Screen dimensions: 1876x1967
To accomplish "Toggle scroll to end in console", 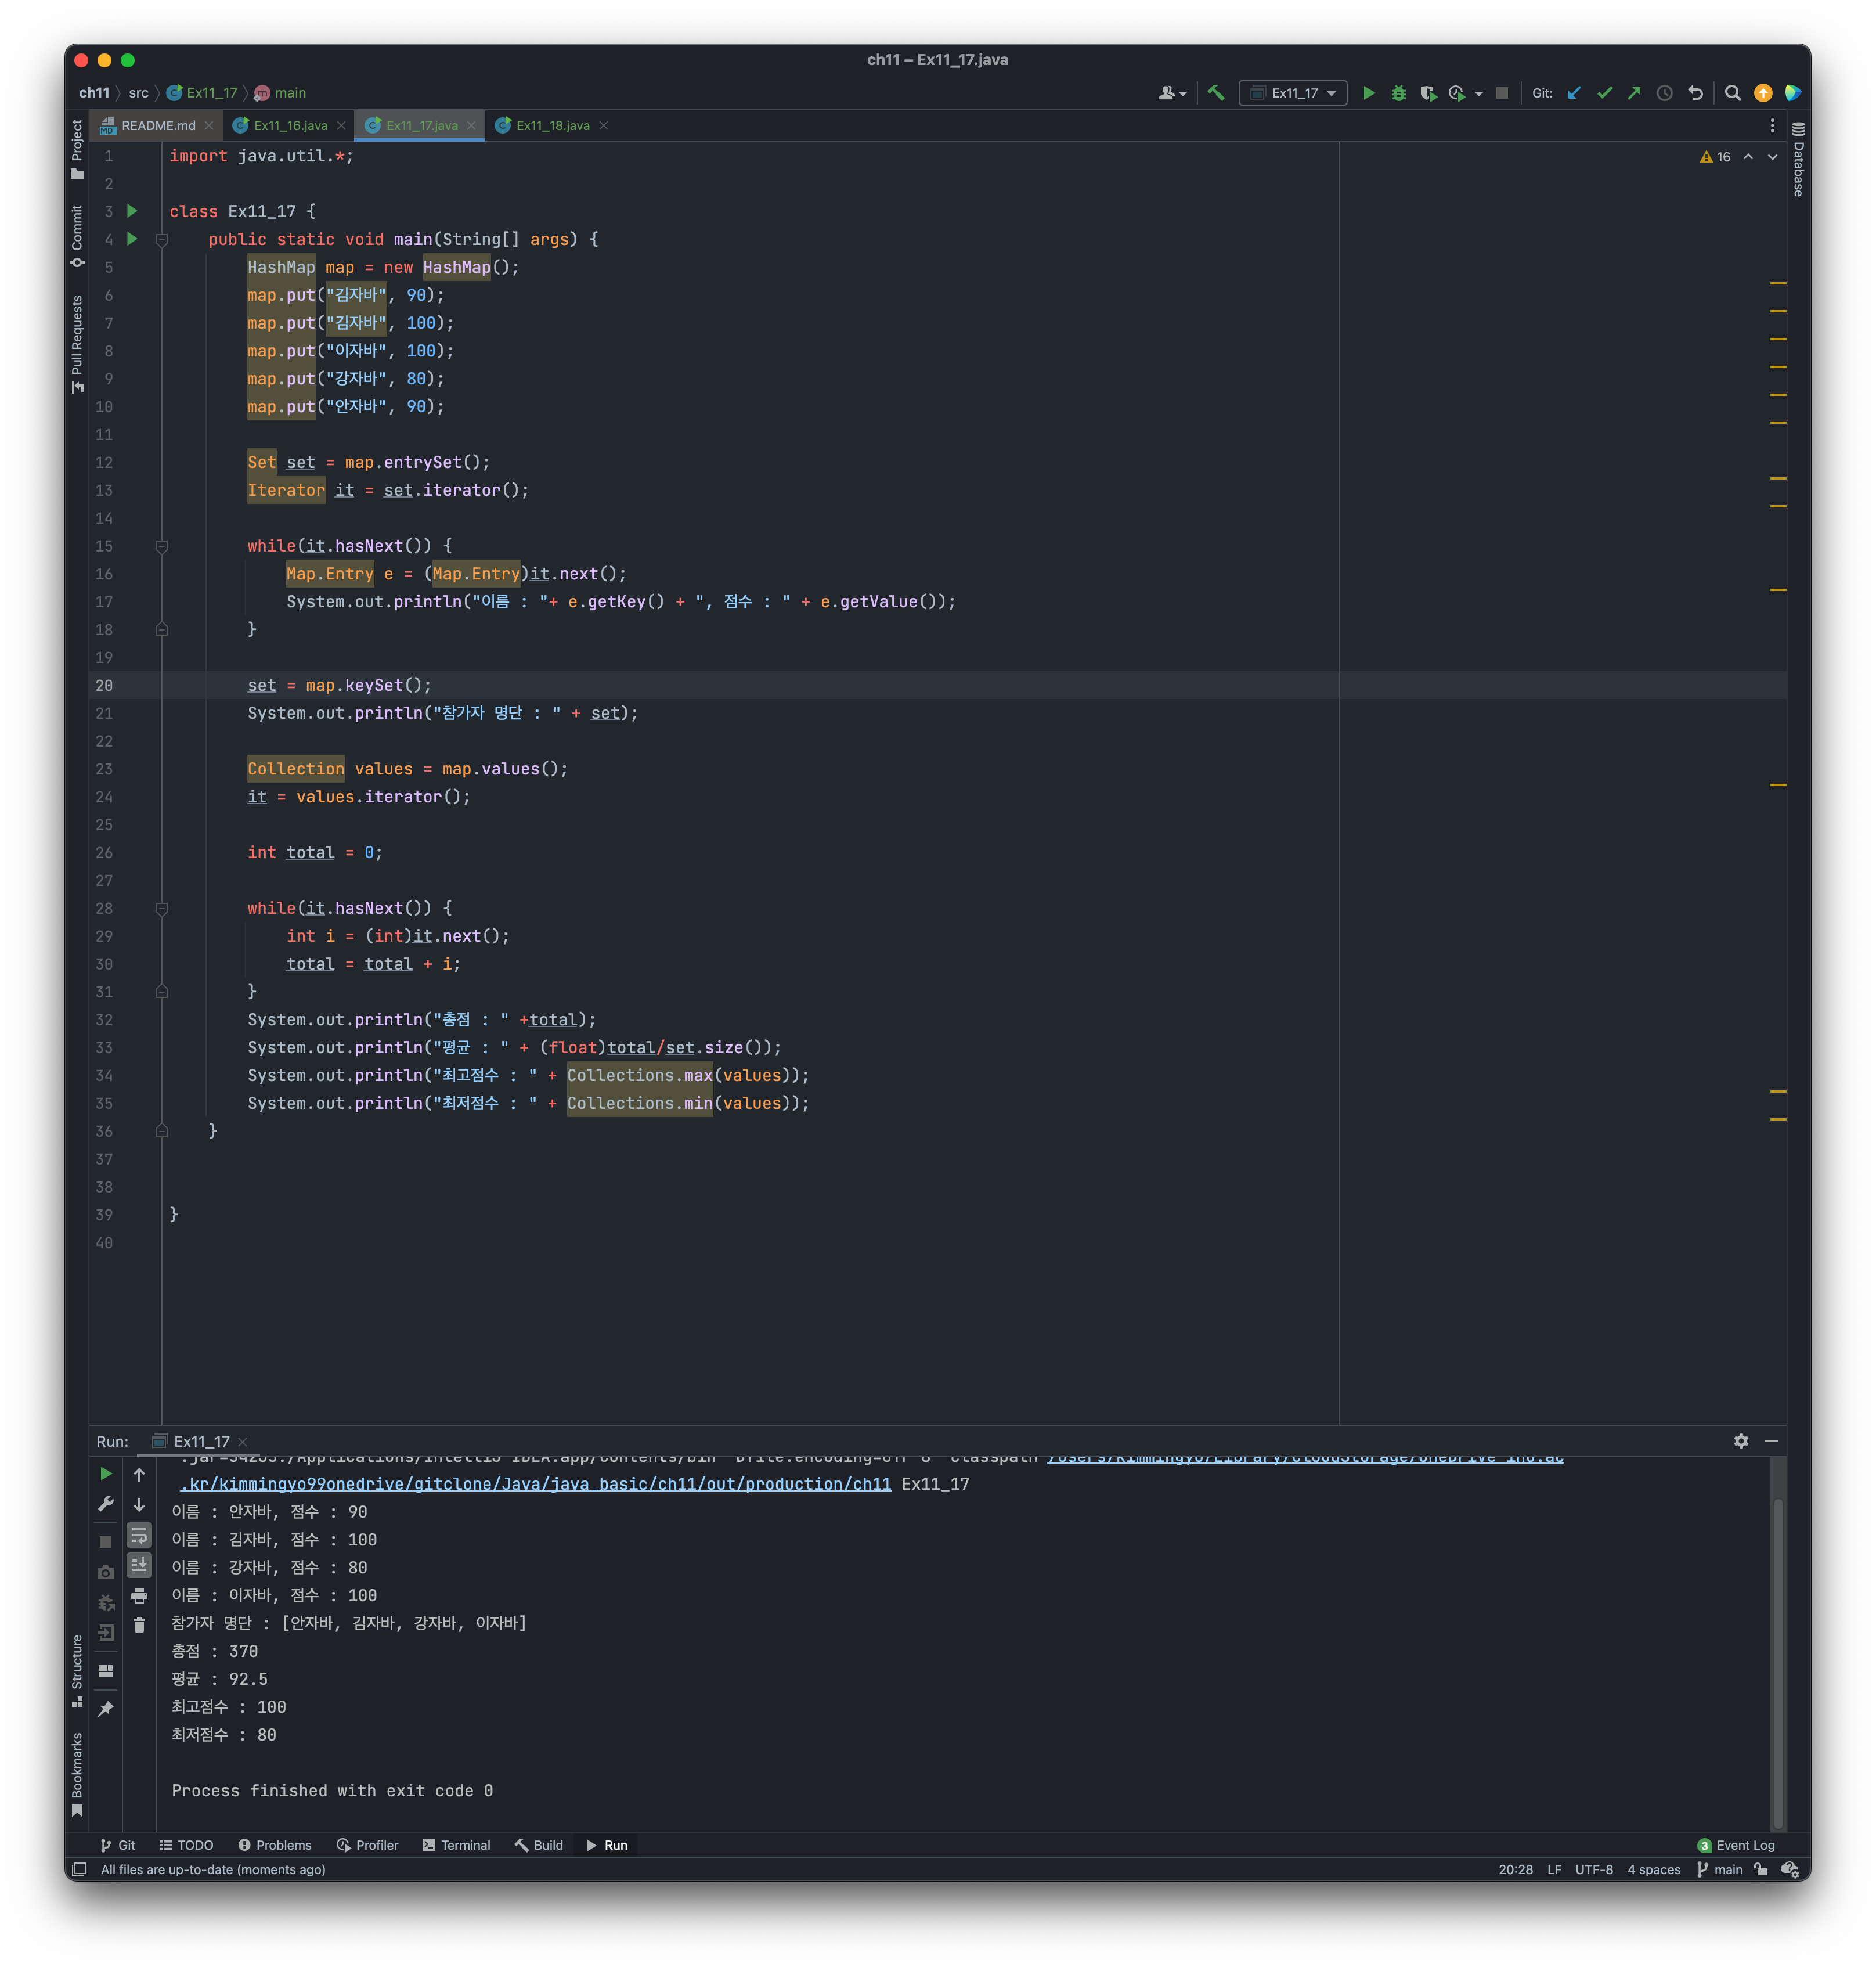I will 139,1565.
